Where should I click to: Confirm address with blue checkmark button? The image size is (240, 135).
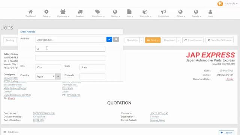(x=109, y=39)
